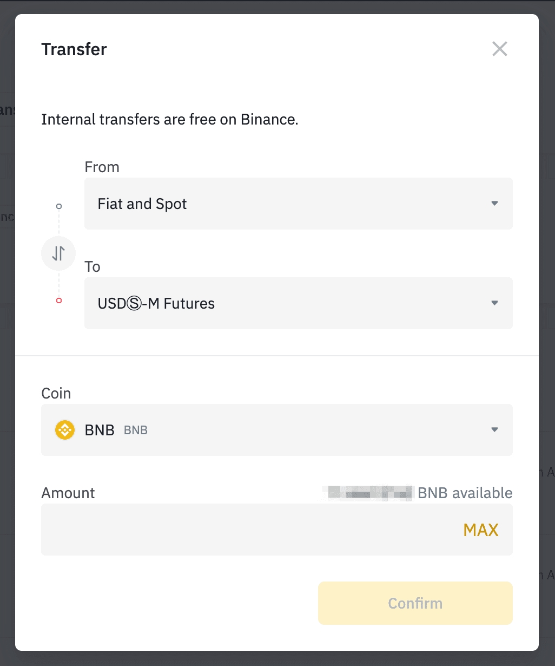Click the Coin field label
Image resolution: width=555 pixels, height=666 pixels.
point(56,394)
